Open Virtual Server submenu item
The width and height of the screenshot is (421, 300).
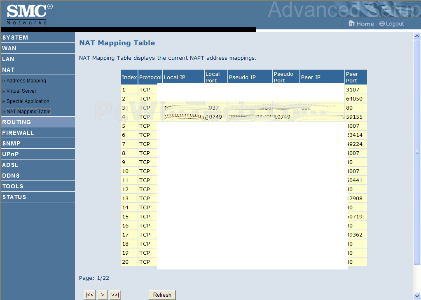tap(21, 91)
